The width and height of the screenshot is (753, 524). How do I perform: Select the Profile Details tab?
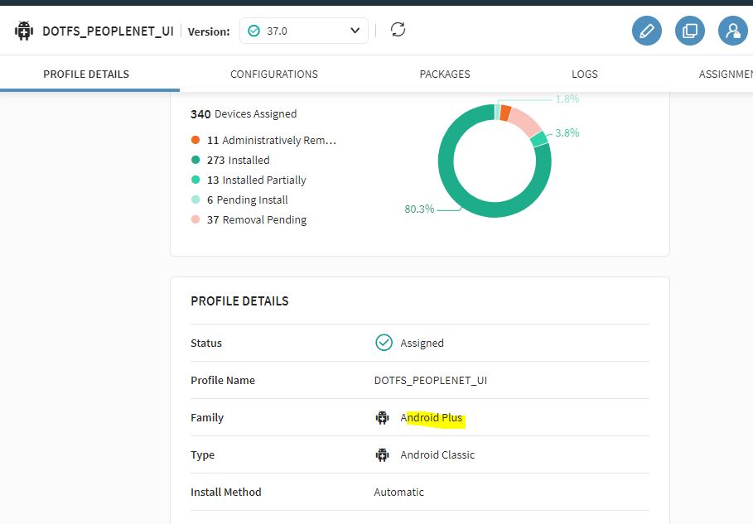[86, 75]
